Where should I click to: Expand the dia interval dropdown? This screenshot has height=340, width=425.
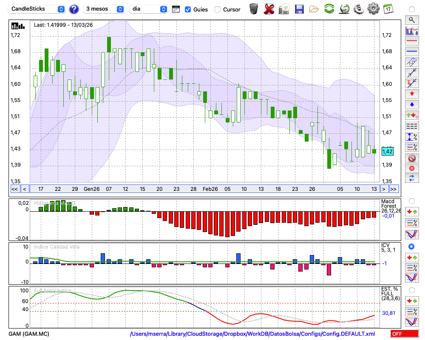[148, 9]
